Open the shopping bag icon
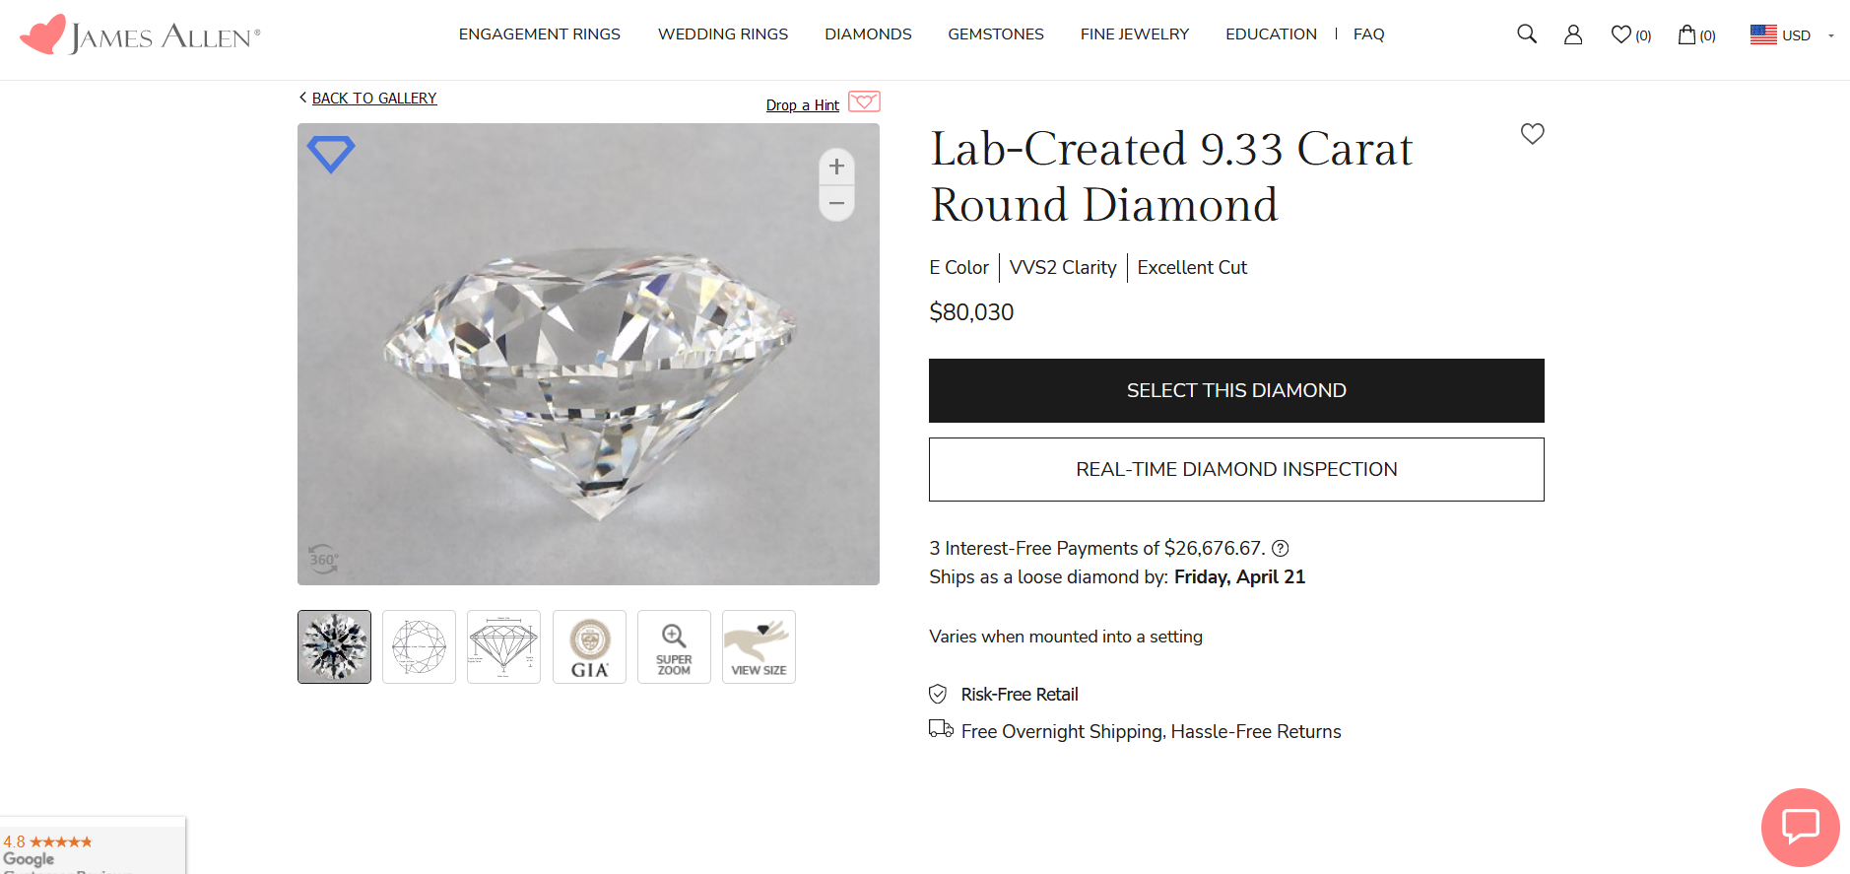 [1687, 34]
